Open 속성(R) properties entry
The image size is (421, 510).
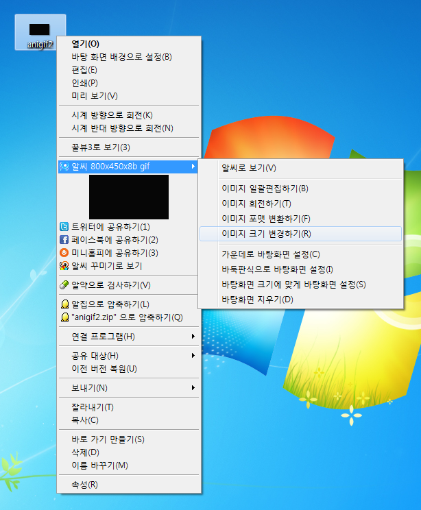coord(128,485)
